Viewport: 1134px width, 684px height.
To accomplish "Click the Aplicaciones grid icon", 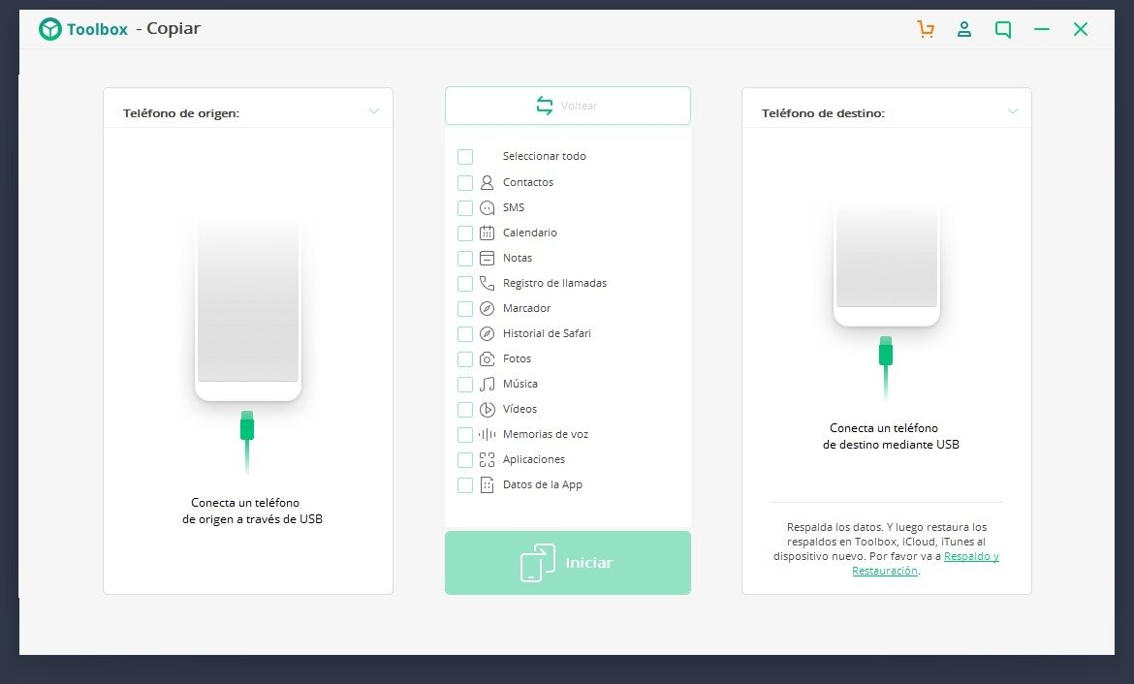I will pos(488,460).
